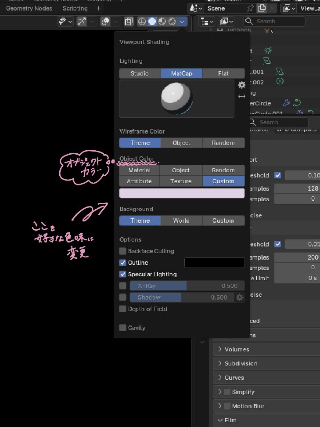This screenshot has width=320, height=427.
Task: Toggle the Outline checkbox
Action: [x=123, y=263]
